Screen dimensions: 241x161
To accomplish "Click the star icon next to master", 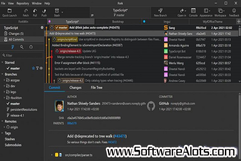I will coord(33,68).
